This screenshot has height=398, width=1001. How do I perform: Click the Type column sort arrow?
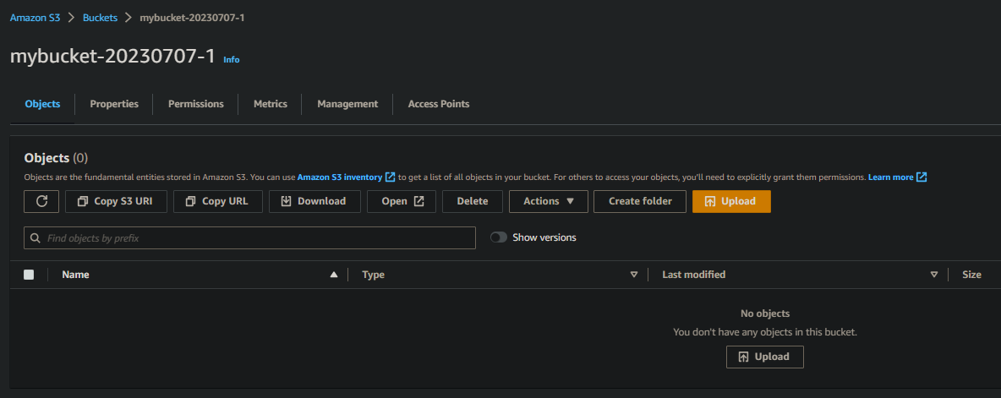point(634,275)
